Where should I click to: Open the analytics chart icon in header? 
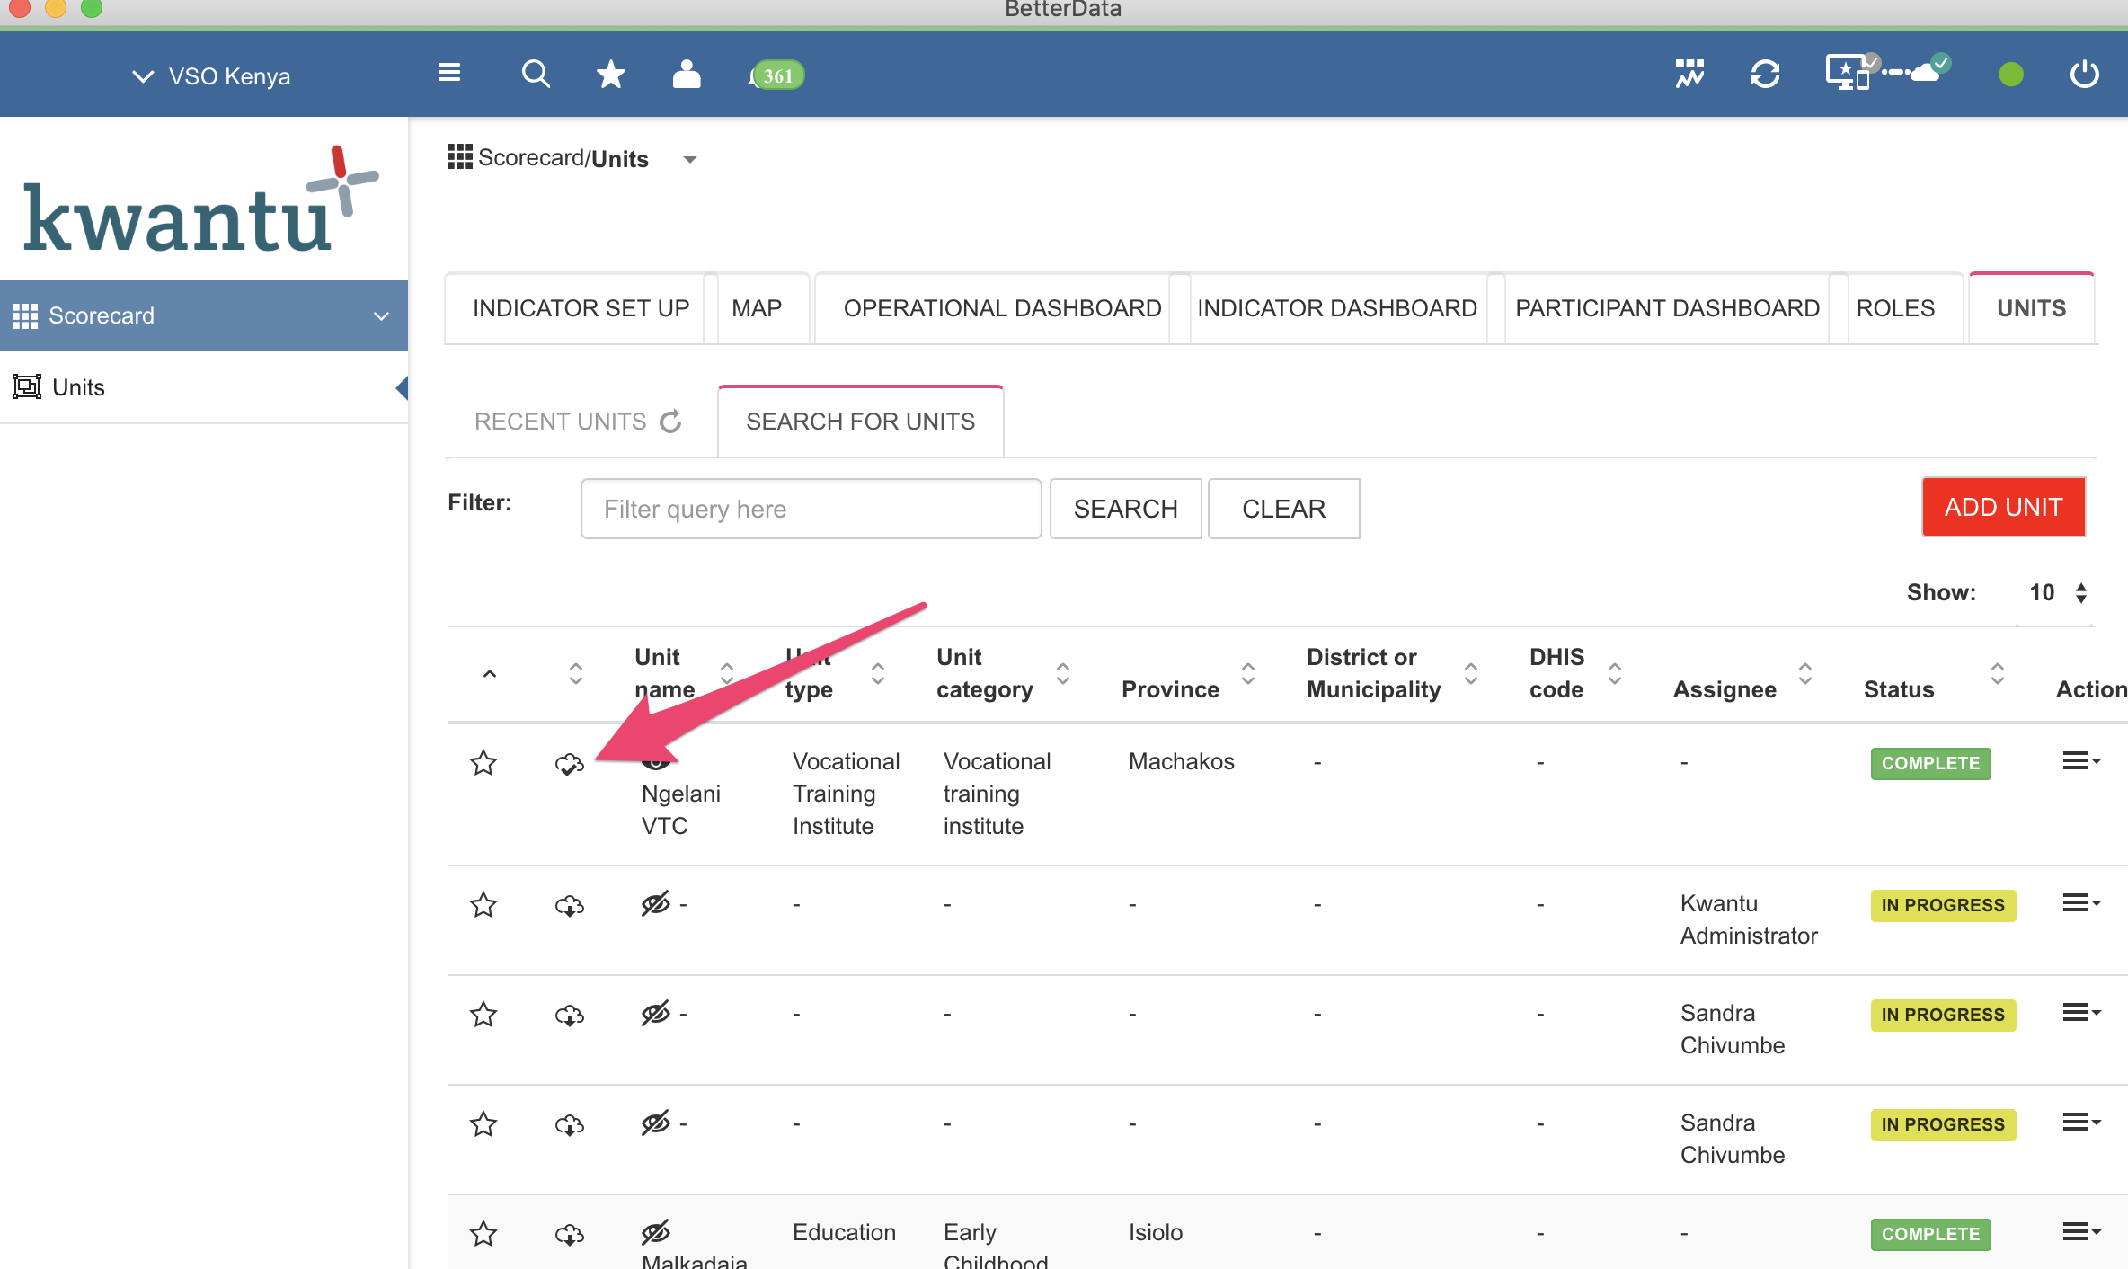tap(1689, 75)
